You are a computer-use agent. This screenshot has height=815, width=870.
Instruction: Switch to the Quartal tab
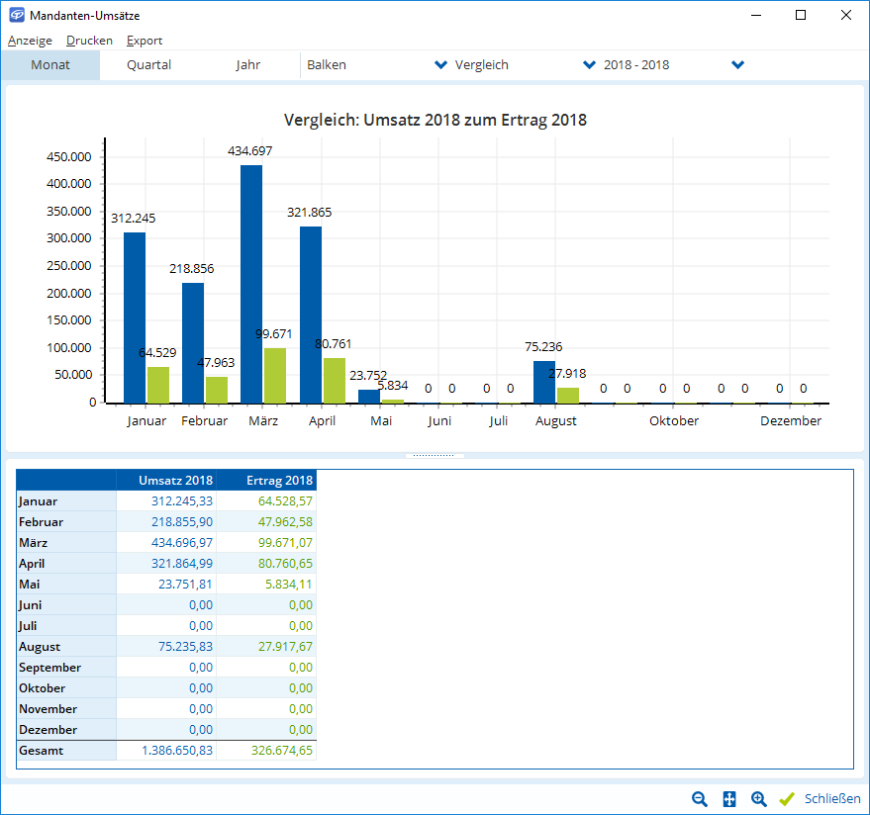[148, 65]
